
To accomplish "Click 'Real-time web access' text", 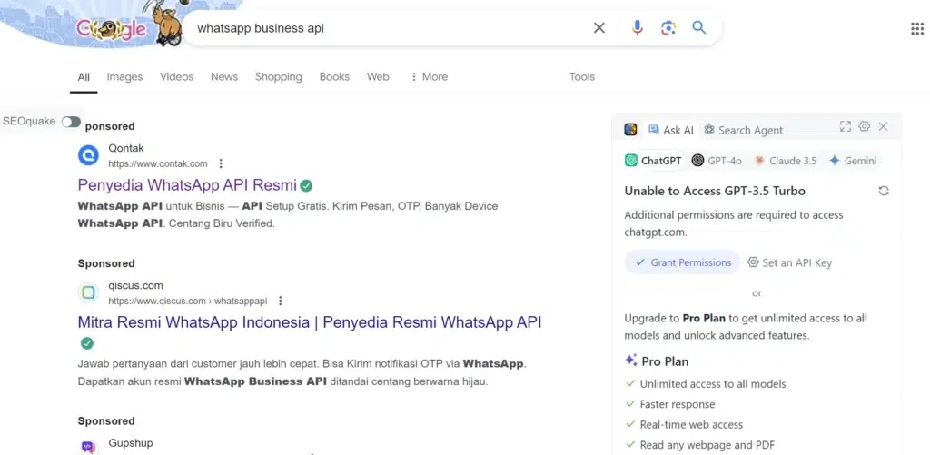I will click(x=691, y=424).
